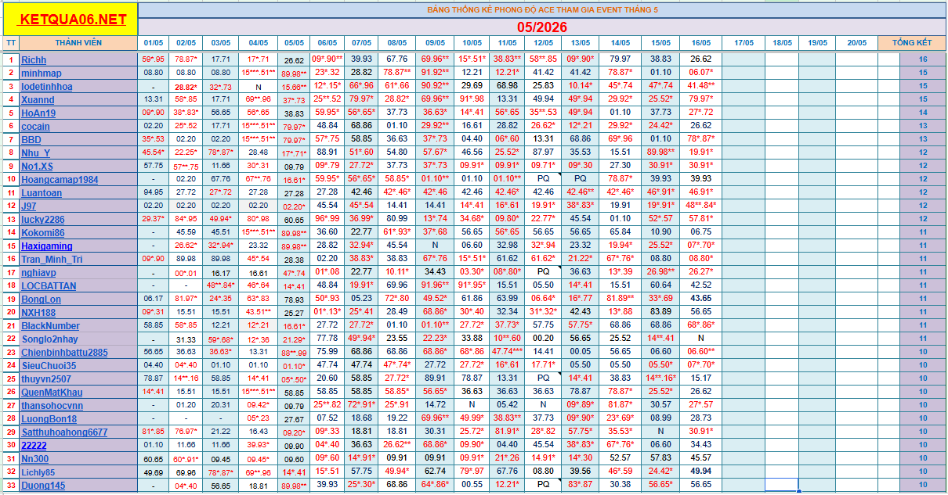The image size is (948, 495).
Task: Open member link Richh
Action: [34, 59]
